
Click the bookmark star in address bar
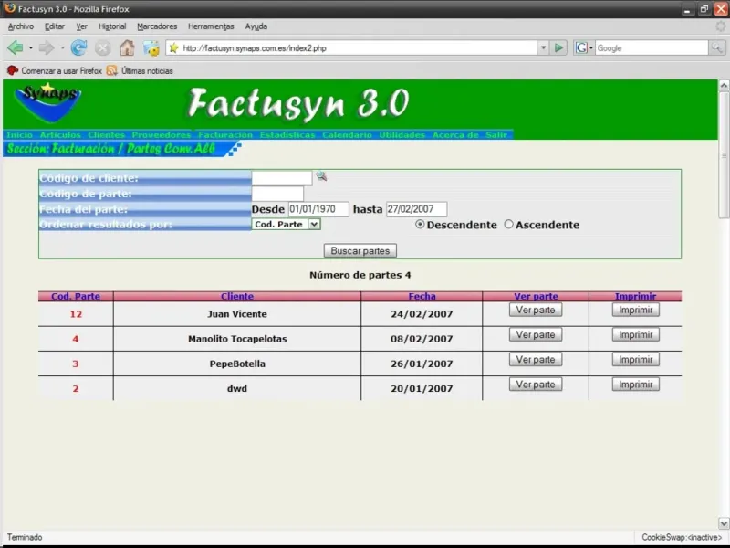tap(173, 47)
